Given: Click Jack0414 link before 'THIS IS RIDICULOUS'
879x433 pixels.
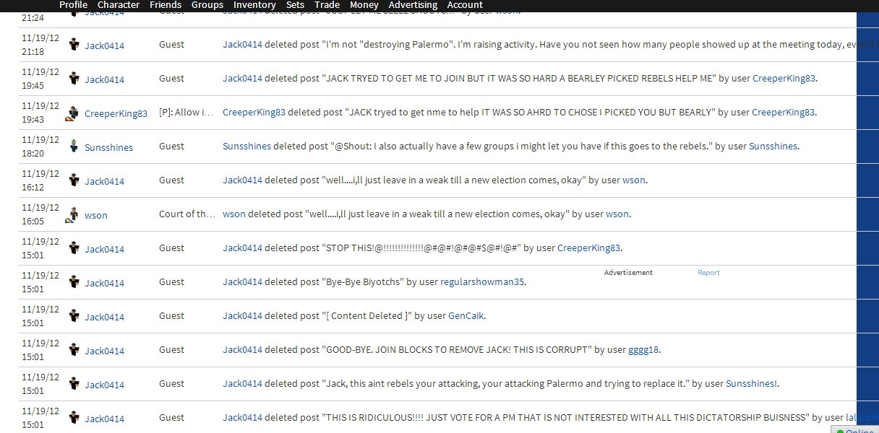Looking at the screenshot, I should click(242, 417).
